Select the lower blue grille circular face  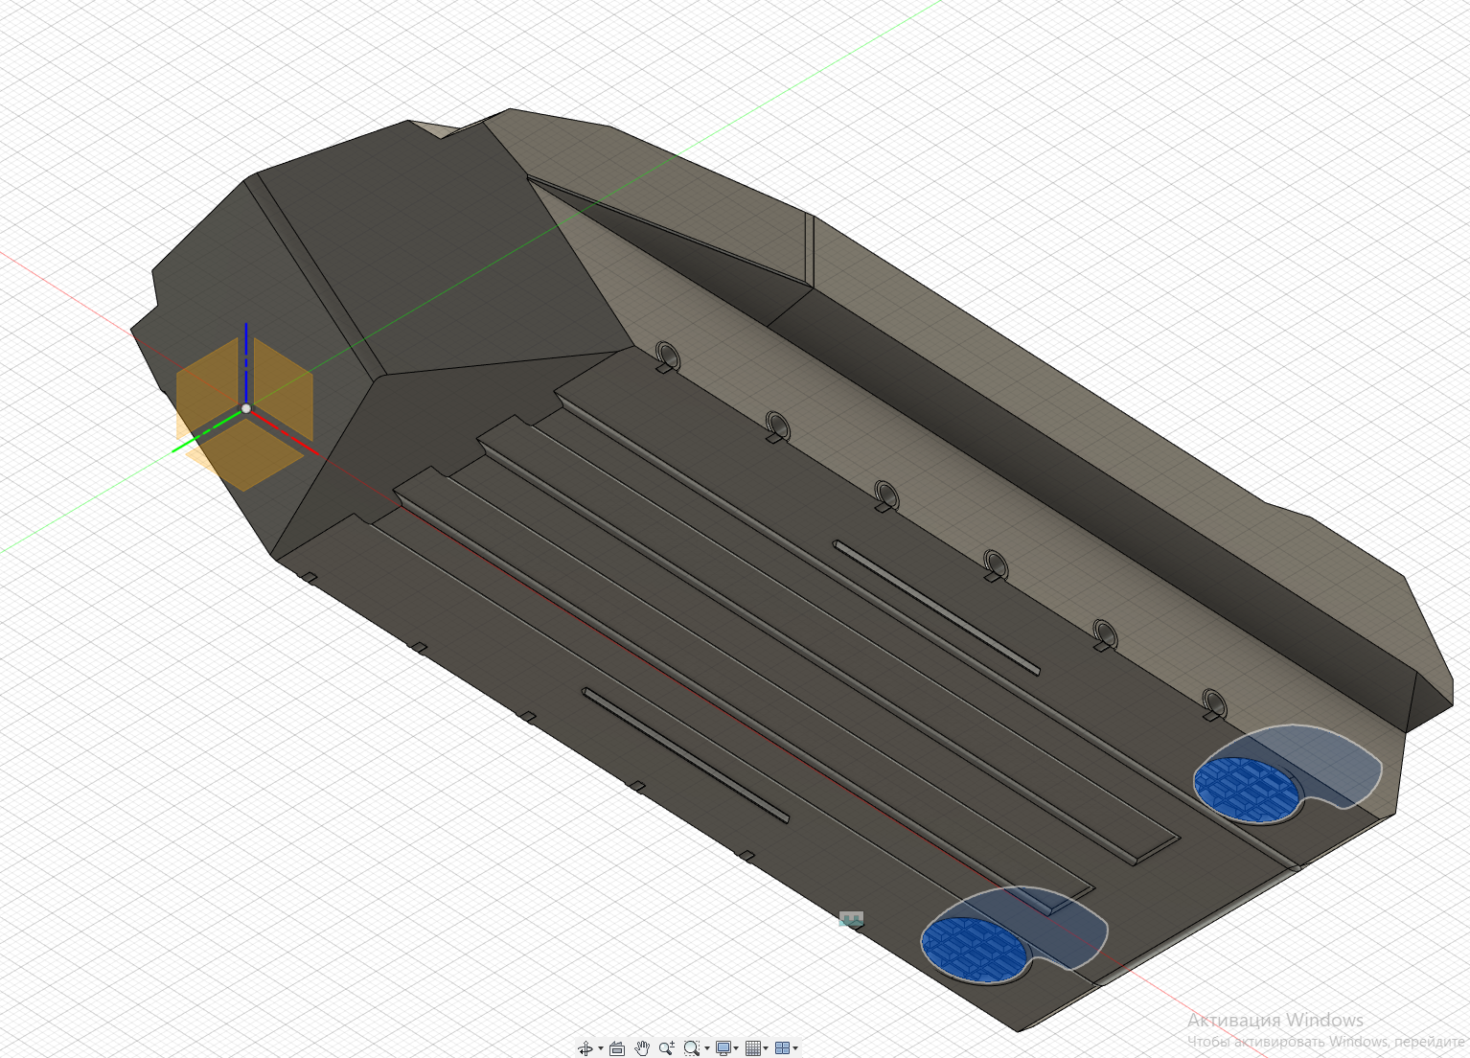point(975,948)
